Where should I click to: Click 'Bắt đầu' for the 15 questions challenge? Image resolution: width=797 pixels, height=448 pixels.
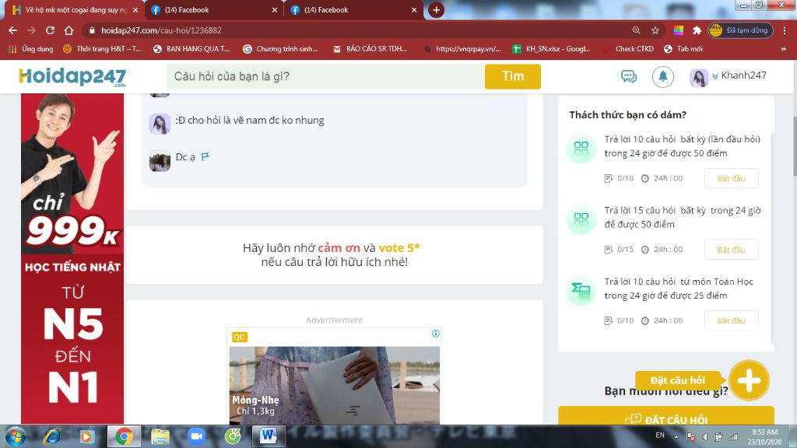(x=731, y=250)
